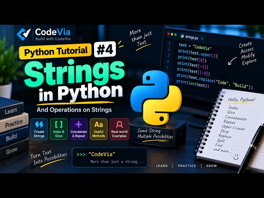Screen dimensions: 264x198
Task: Click the red dot in editor window
Action: [x=168, y=34]
